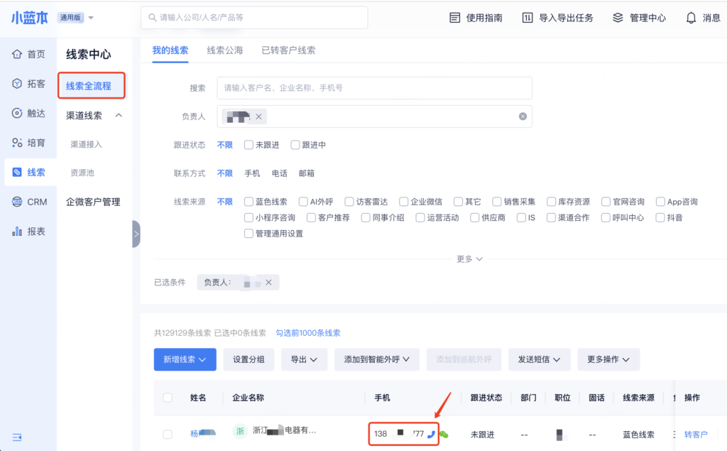Switch to the 已转客户线索 tab
Viewport: 727px width, 451px height.
pos(288,50)
